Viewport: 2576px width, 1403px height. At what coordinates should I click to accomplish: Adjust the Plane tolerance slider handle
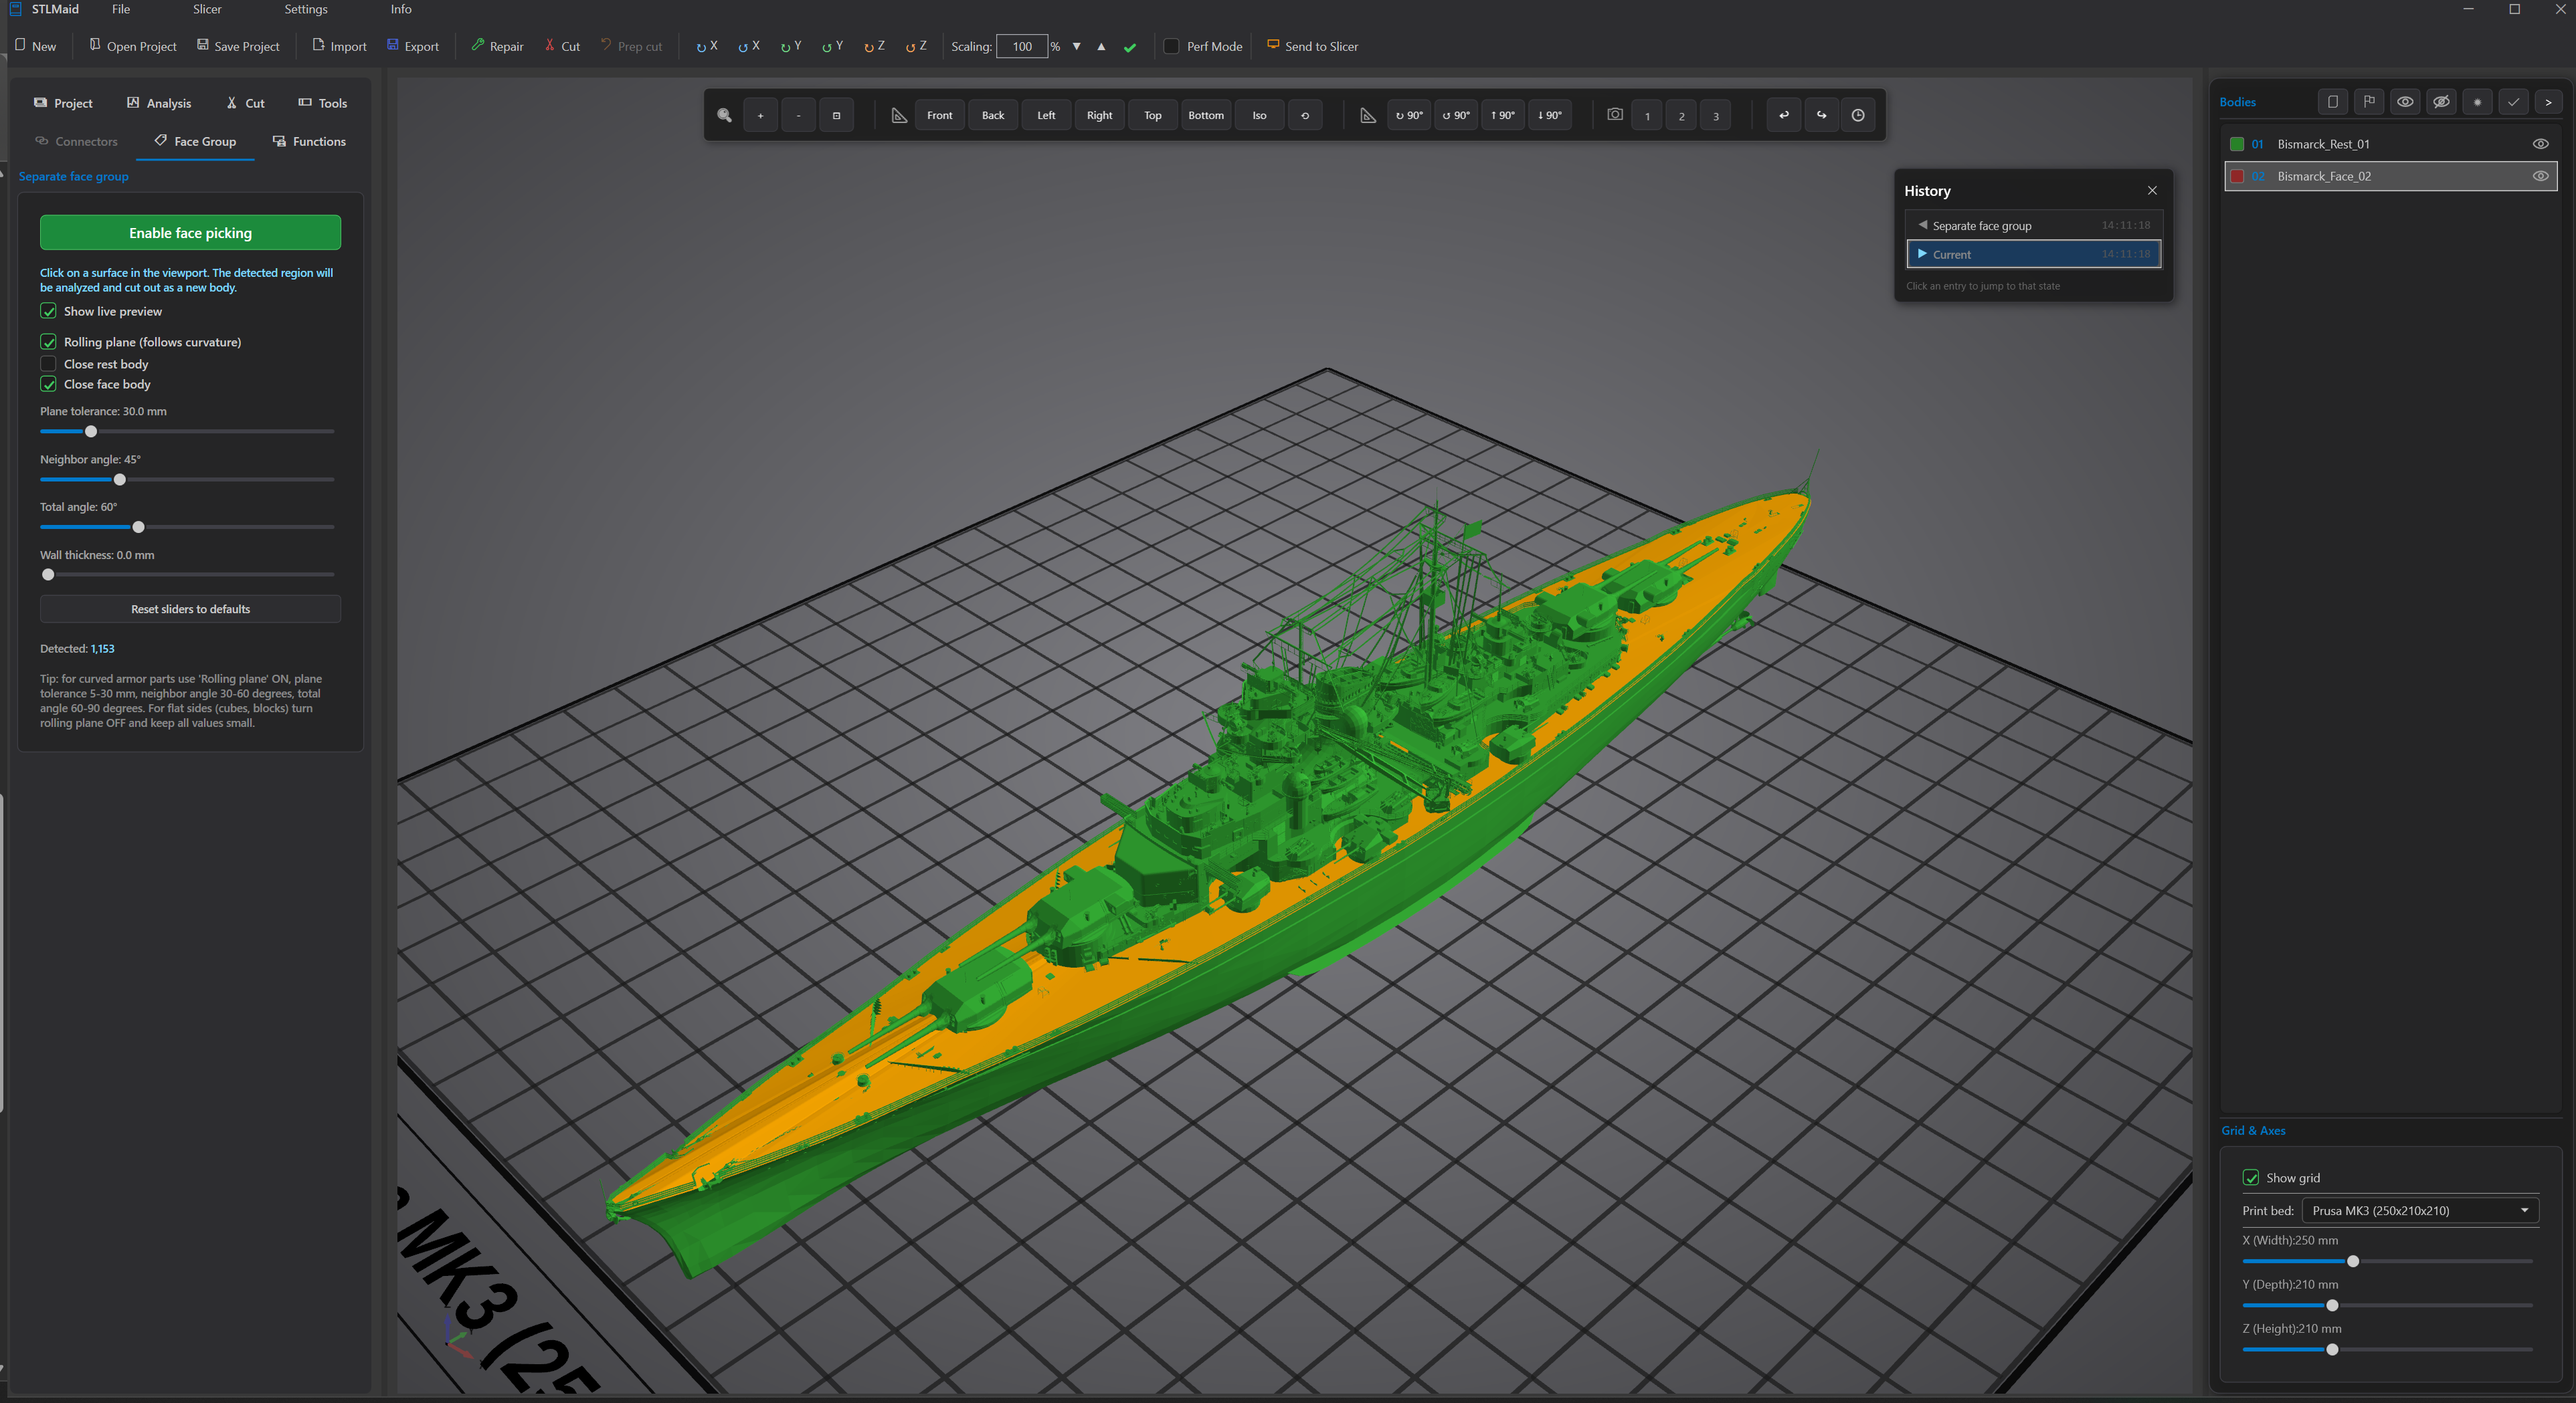(x=91, y=432)
